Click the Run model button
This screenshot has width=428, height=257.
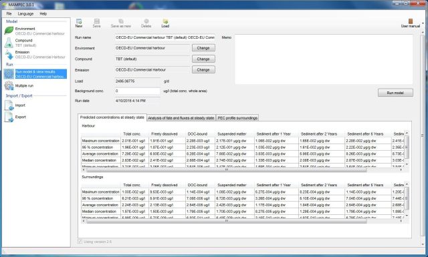point(395,93)
